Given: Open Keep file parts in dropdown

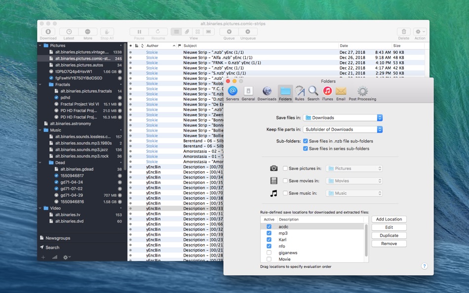Looking at the screenshot, I should click(343, 129).
